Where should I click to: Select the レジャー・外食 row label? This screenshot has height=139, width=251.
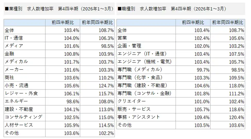pos(21,94)
